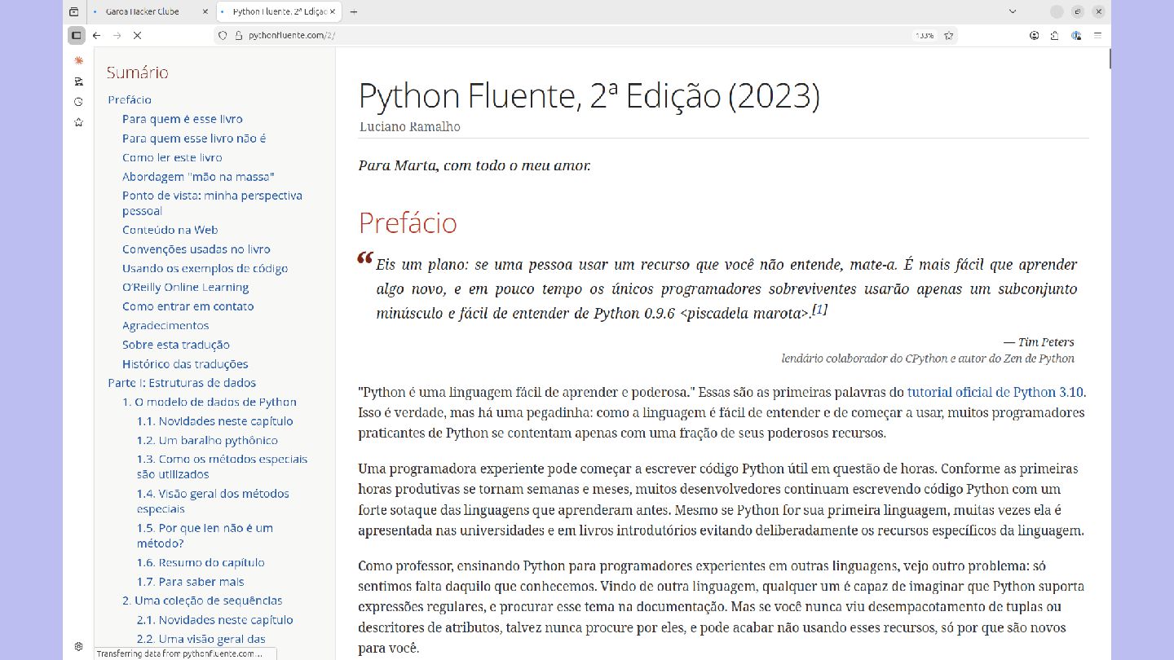This screenshot has height=660, width=1174.
Task: Jump to 'Histórico das traduções'
Action: coord(185,364)
